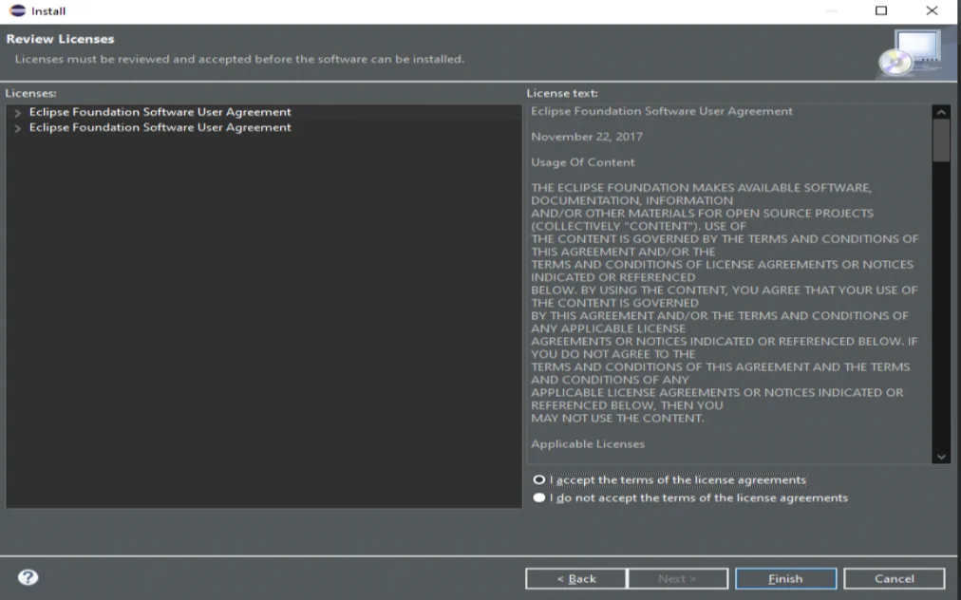Open the help icon in the bottom corner
Image resolution: width=961 pixels, height=600 pixels.
click(26, 575)
